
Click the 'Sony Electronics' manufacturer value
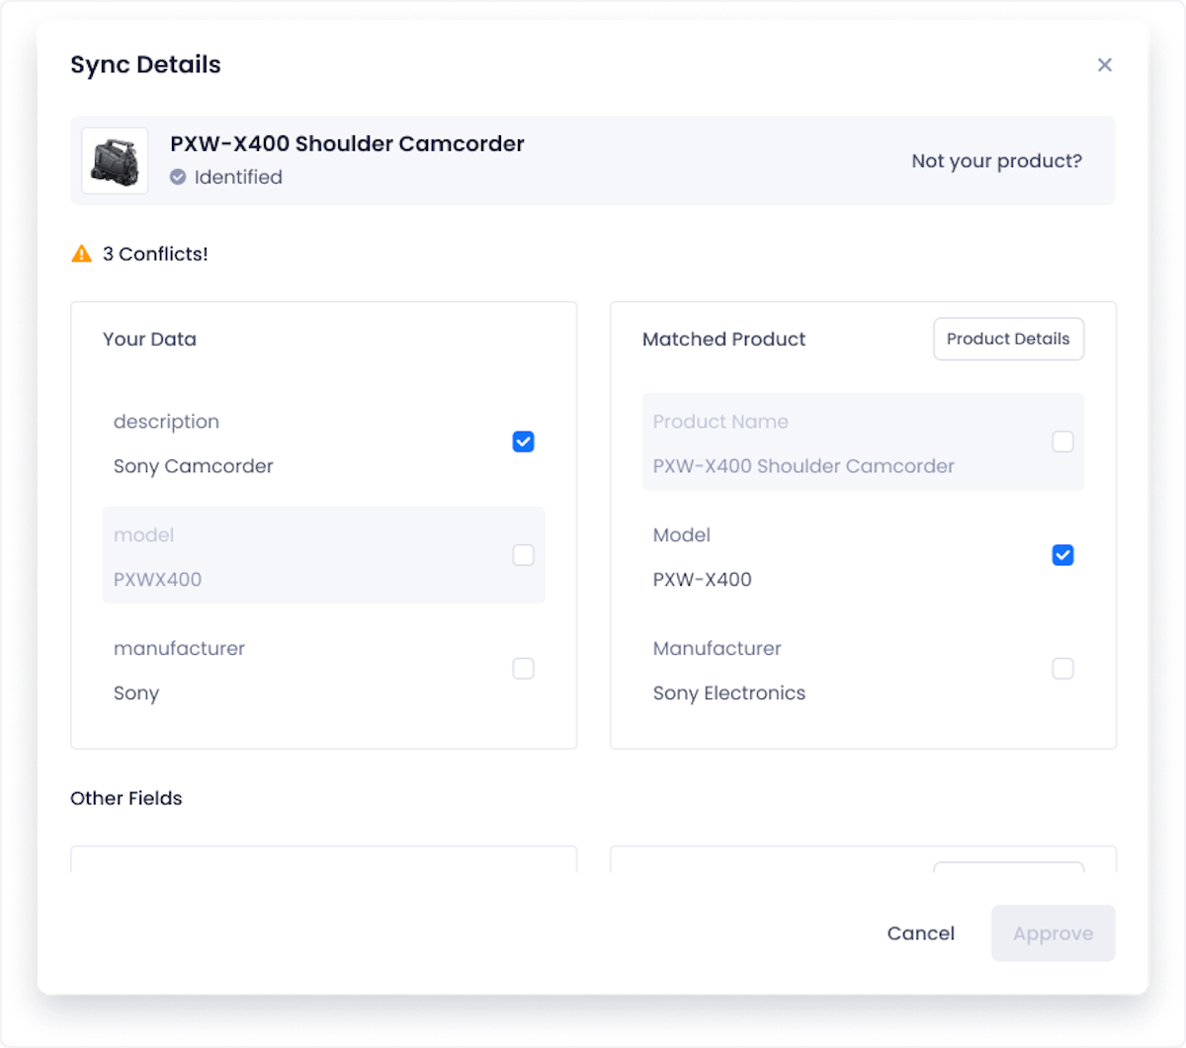(729, 693)
